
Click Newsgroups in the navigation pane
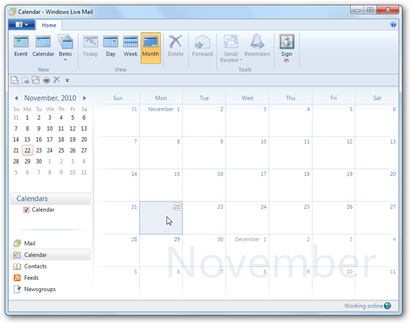coord(40,289)
